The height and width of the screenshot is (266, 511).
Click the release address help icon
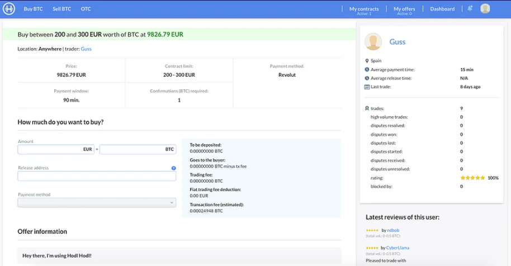(174, 168)
